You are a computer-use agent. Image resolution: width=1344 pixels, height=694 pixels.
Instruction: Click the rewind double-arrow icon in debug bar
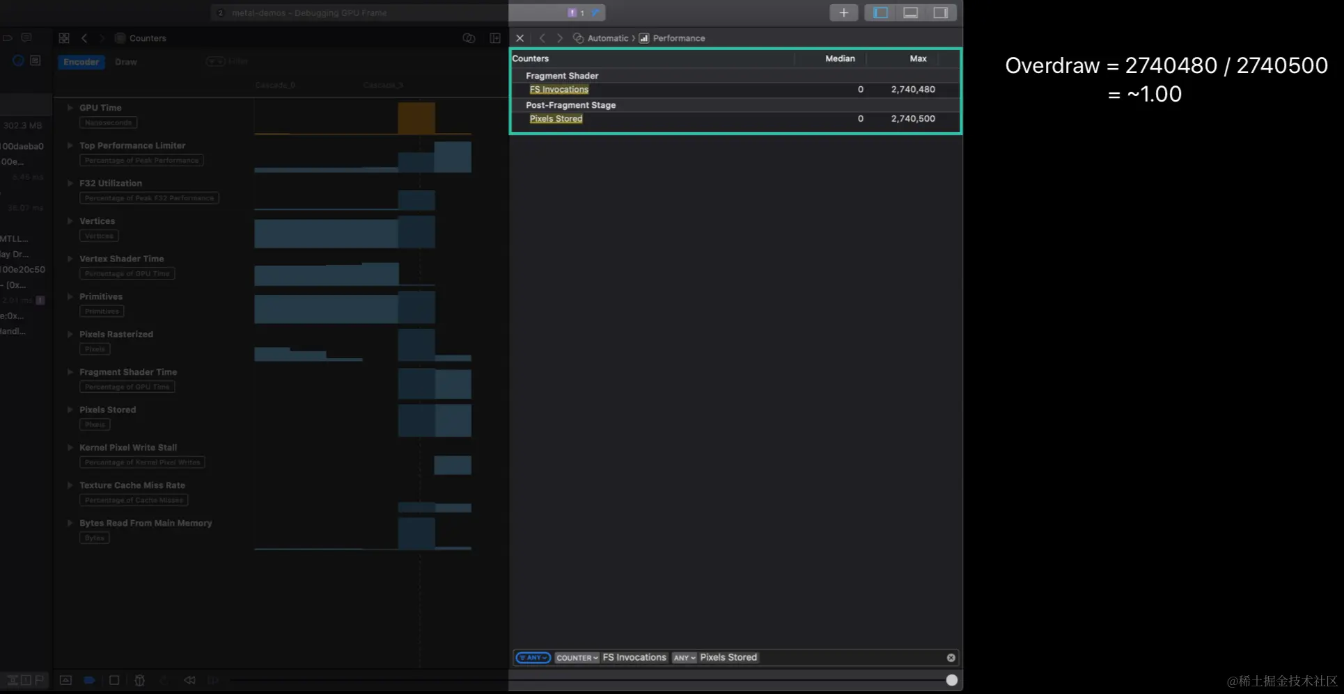pos(189,680)
